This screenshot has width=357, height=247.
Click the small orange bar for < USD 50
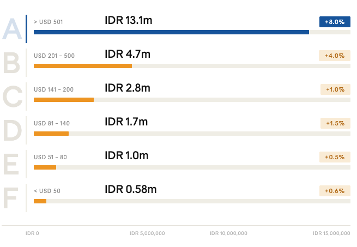(40, 201)
